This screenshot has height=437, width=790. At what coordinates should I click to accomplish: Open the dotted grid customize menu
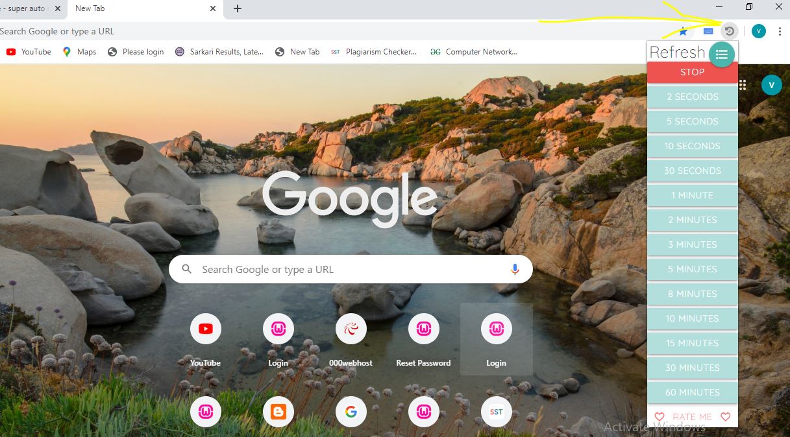coord(741,84)
